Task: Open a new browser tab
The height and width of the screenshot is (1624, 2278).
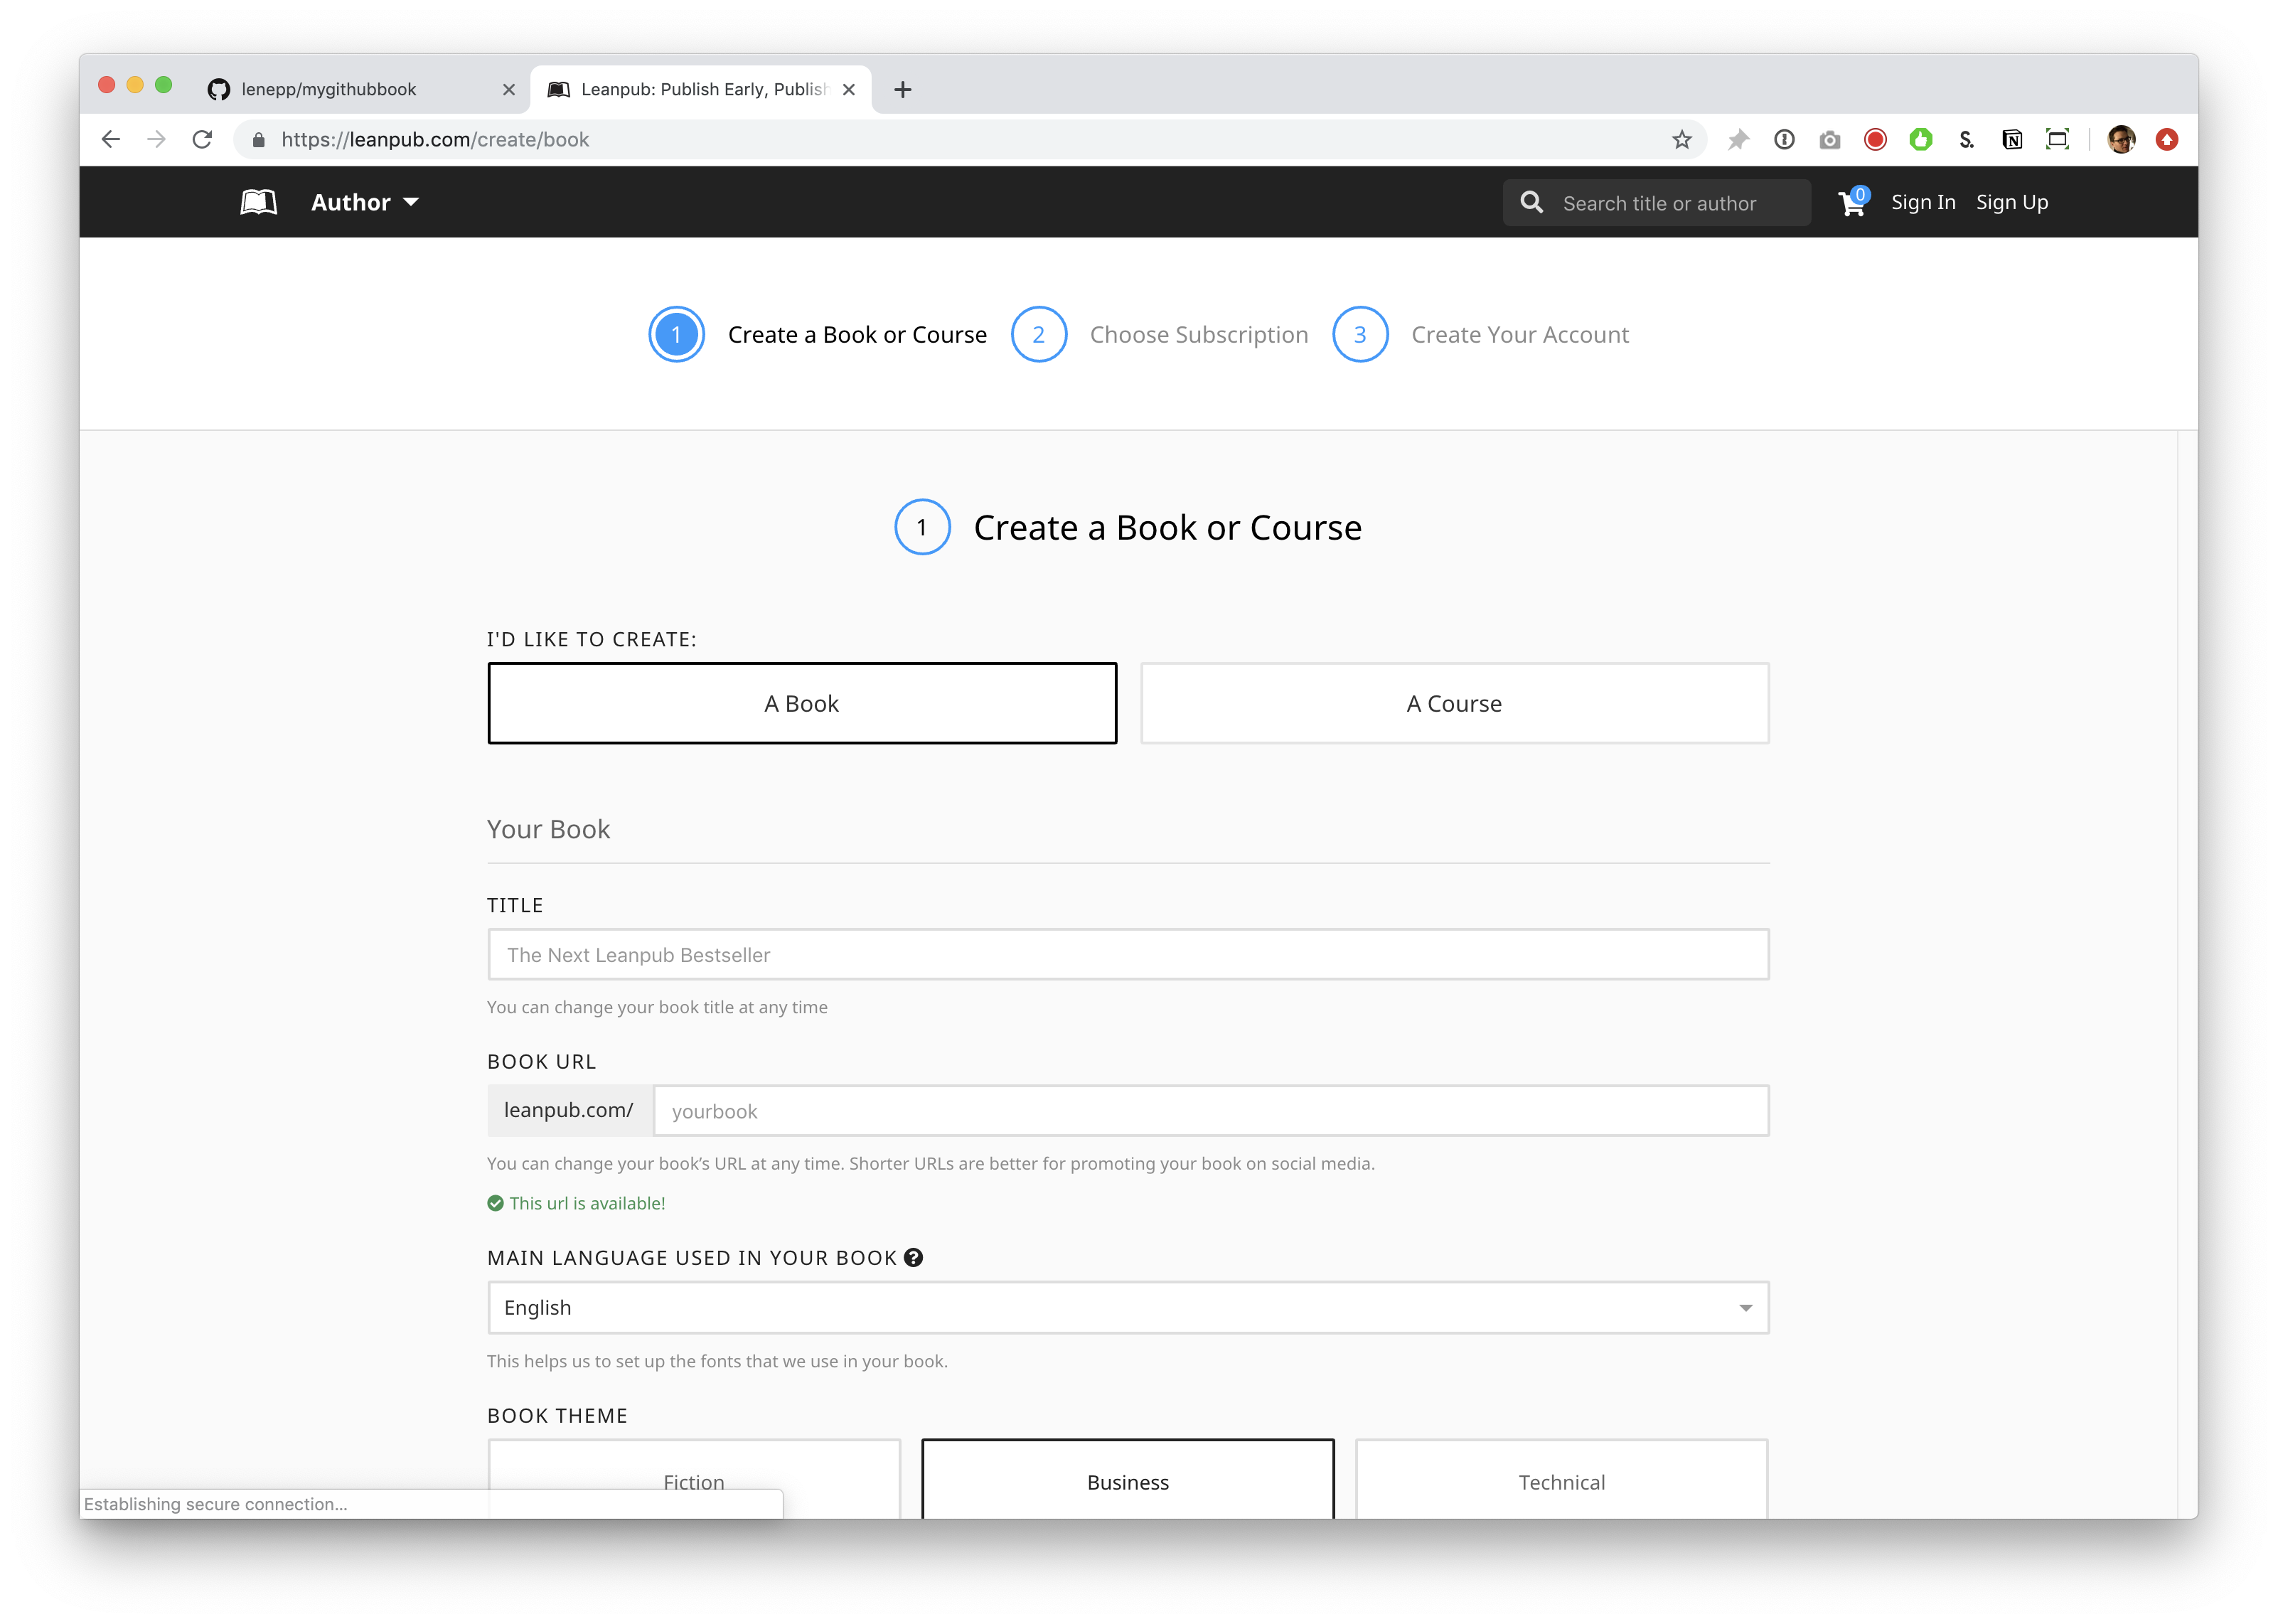Action: [x=903, y=90]
